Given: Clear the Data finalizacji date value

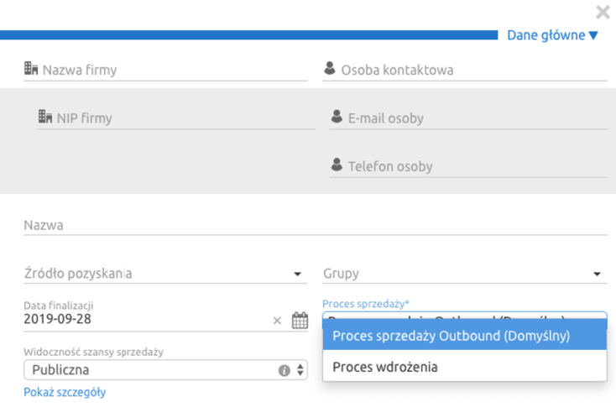Looking at the screenshot, I should click(x=277, y=321).
